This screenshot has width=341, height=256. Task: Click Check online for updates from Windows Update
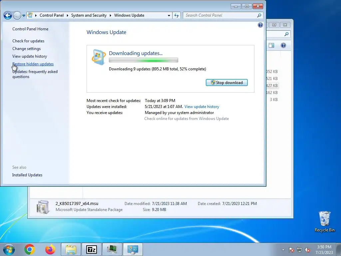[186, 119]
